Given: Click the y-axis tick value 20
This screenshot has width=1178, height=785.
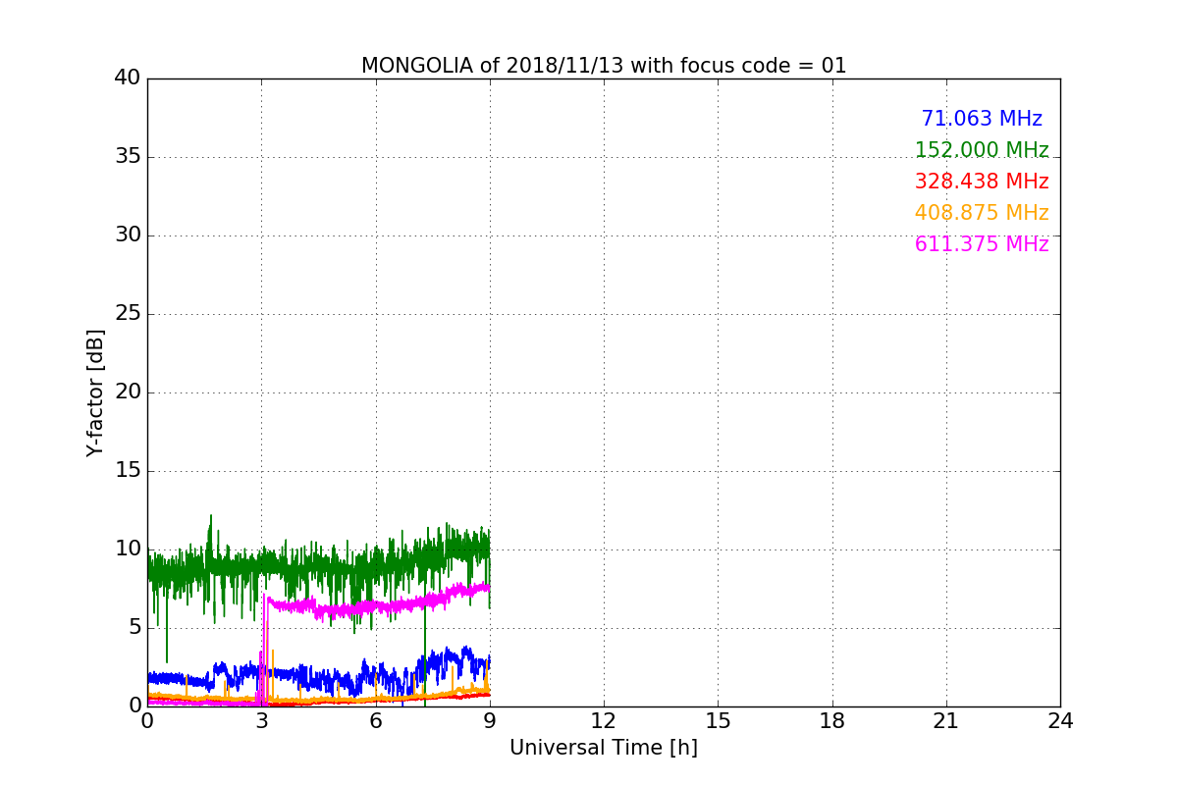Looking at the screenshot, I should click(128, 392).
